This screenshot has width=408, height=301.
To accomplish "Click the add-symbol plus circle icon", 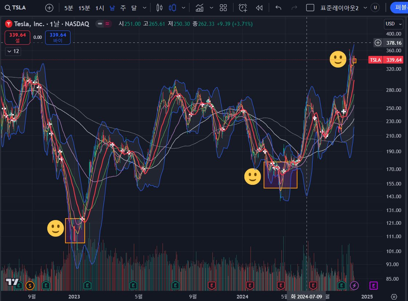I will click(49, 8).
